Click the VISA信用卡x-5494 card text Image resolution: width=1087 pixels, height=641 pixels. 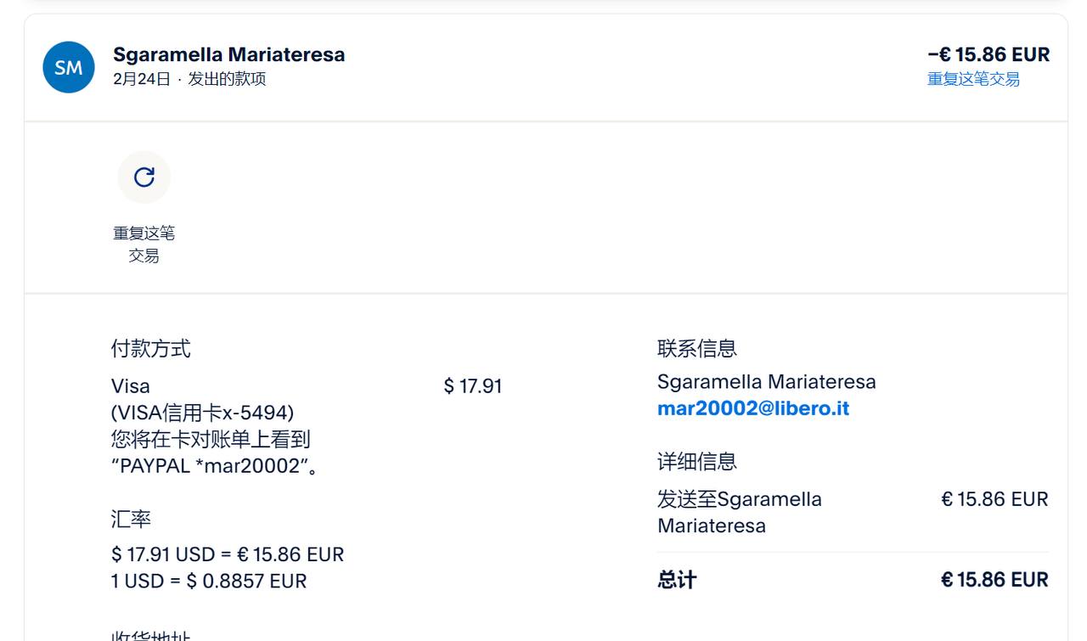(202, 413)
